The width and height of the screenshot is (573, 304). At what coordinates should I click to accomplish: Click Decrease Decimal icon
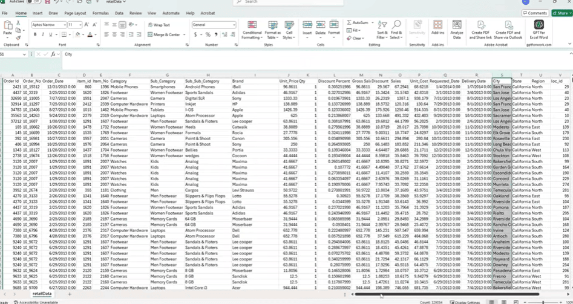(x=232, y=34)
